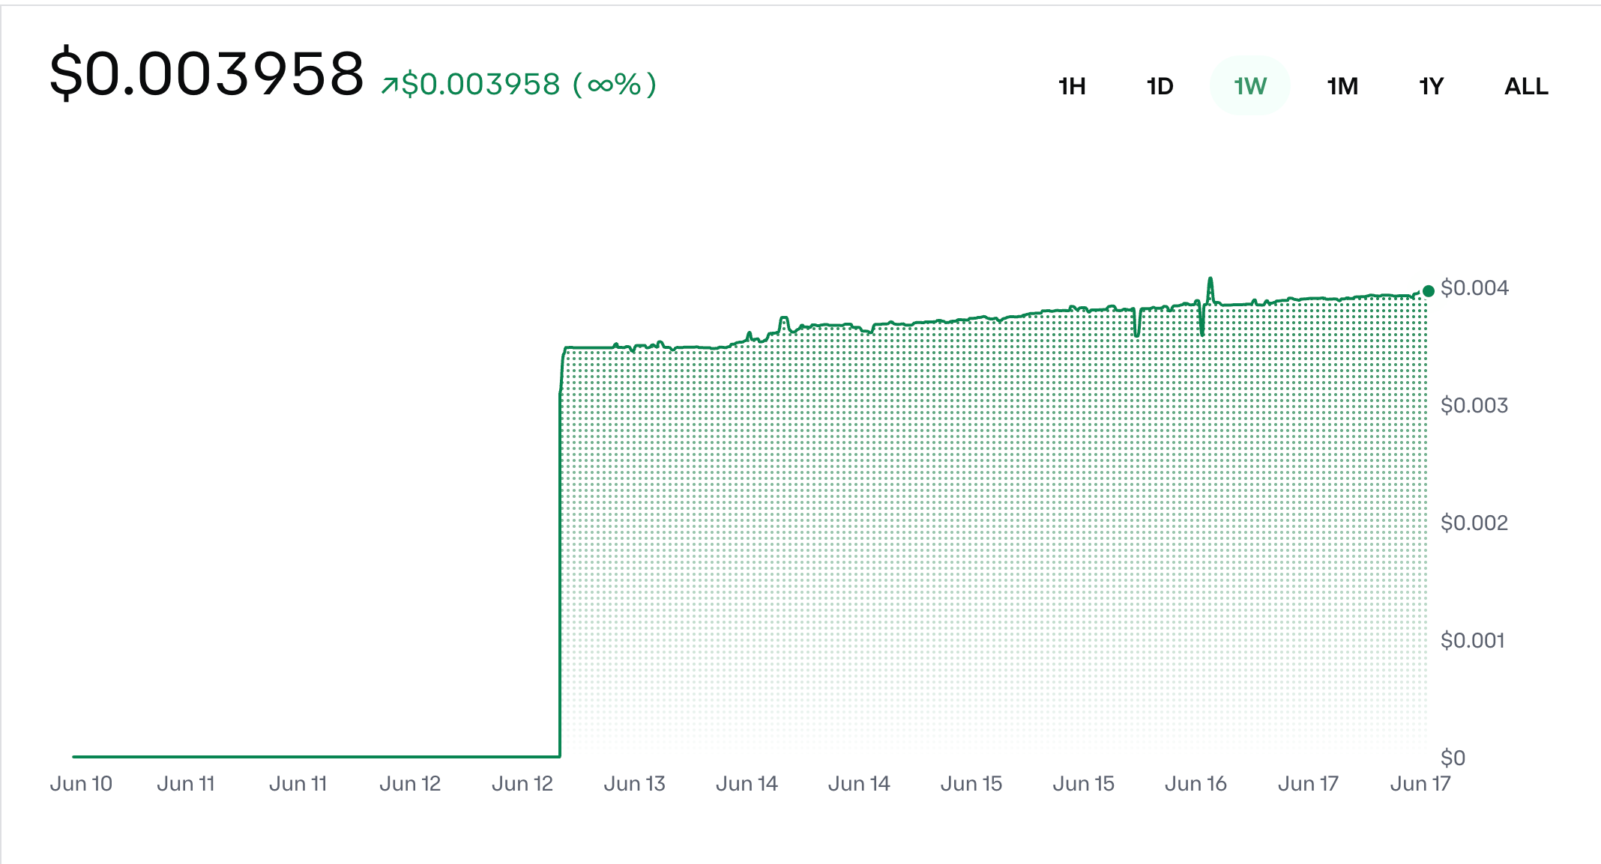Show the 1Y price history
Viewport: 1601px width, 864px height.
pos(1431,86)
